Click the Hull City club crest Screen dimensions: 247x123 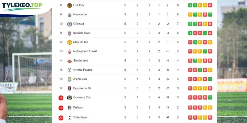click(69, 5)
